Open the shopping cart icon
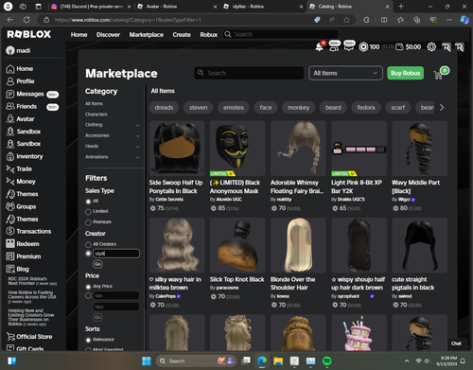Image resolution: width=473 pixels, height=370 pixels. (438, 75)
